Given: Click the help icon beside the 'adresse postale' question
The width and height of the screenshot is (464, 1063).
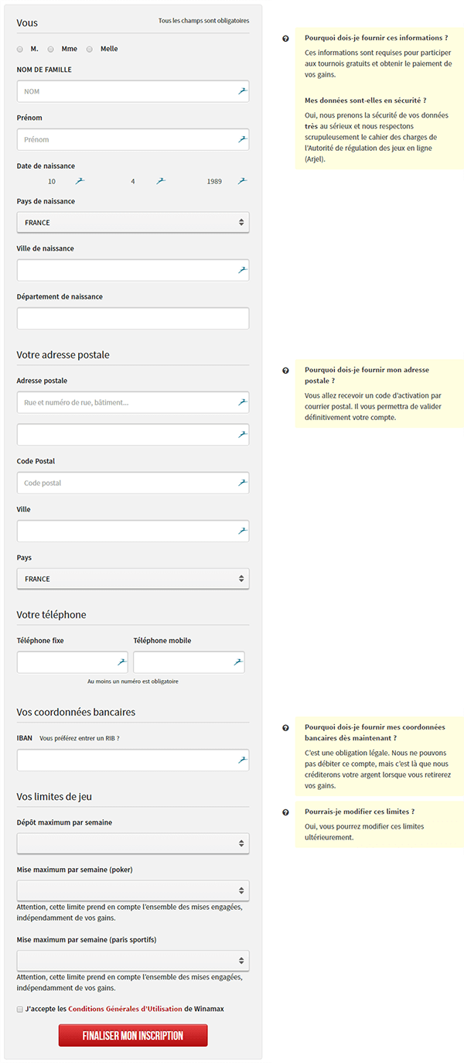Looking at the screenshot, I should click(285, 371).
